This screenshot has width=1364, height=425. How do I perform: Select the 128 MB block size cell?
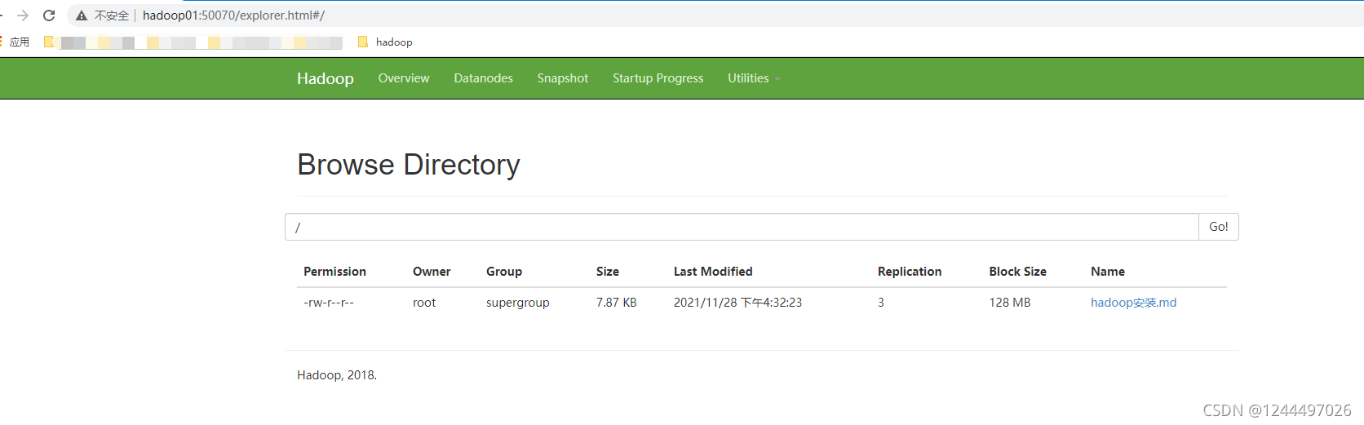[x=1010, y=303]
